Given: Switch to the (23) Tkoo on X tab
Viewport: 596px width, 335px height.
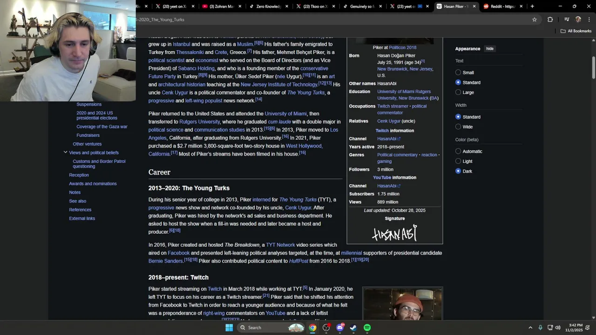Looking at the screenshot, I should click(315, 7).
